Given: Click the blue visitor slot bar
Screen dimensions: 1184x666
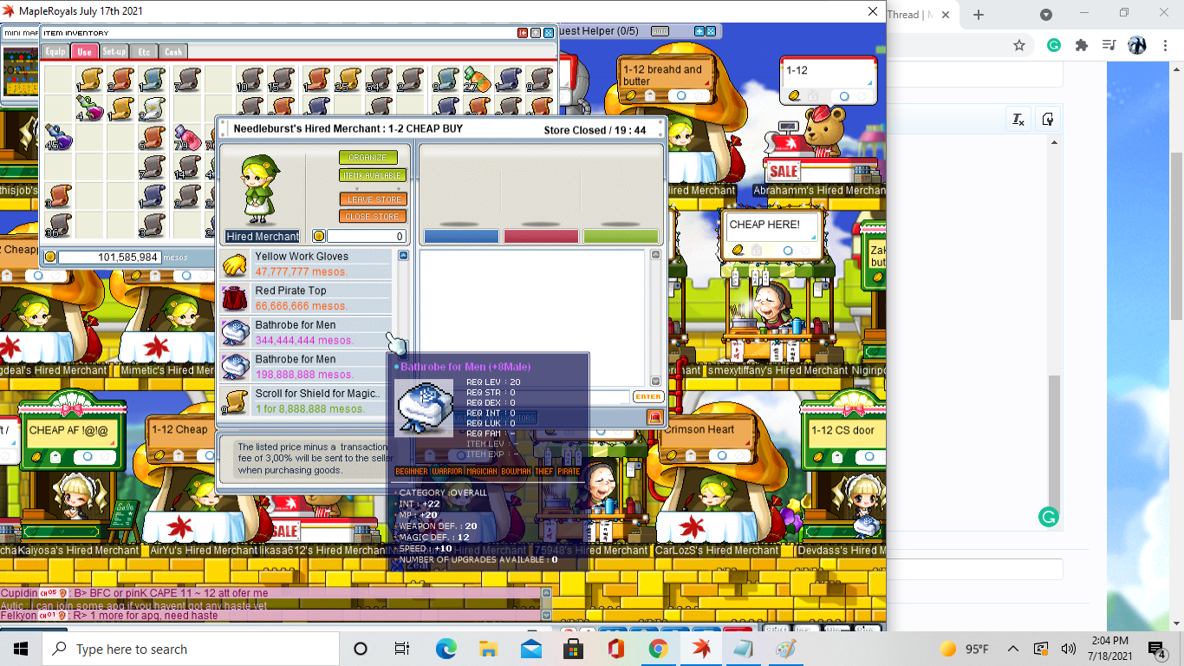Looking at the screenshot, I should 461,236.
